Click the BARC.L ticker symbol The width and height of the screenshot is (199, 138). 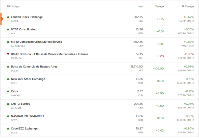pos(15,21)
